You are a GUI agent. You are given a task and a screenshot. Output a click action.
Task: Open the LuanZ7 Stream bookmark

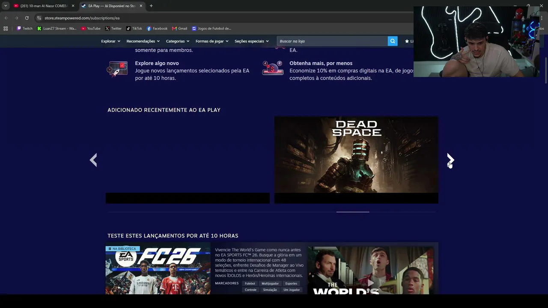pos(57,29)
